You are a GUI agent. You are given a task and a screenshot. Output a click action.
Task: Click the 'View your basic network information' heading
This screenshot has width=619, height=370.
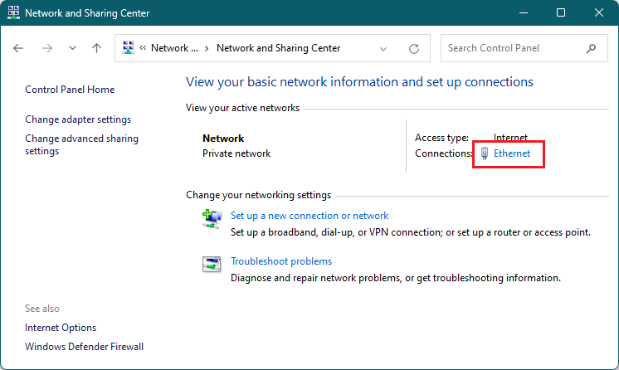click(359, 82)
